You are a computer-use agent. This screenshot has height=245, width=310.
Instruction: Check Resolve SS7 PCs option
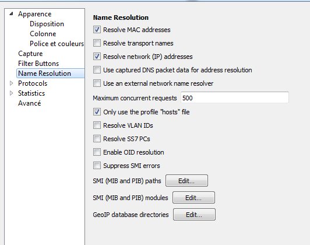97,139
